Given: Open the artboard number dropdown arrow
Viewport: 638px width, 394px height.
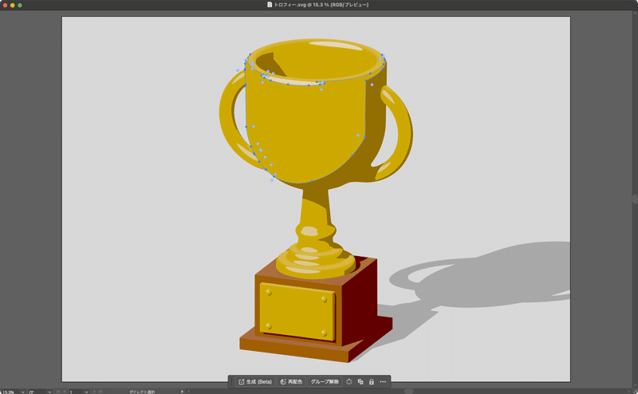Looking at the screenshot, I should [86, 392].
